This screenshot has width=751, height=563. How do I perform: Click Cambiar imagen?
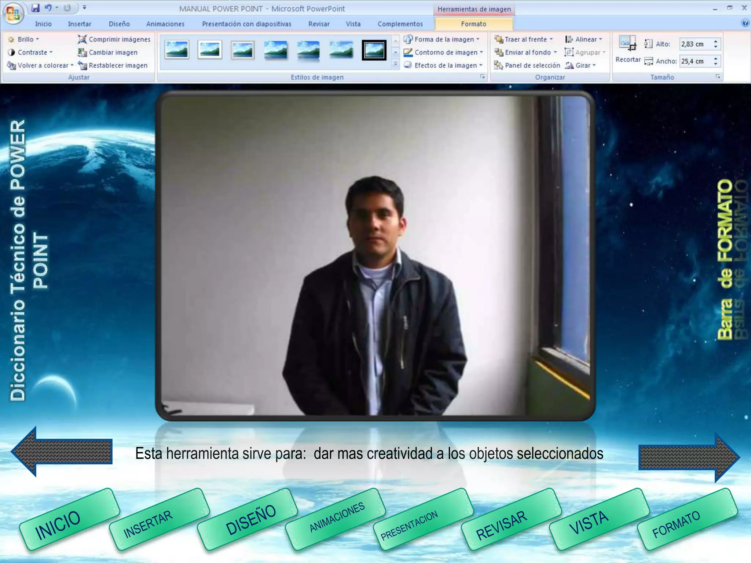pyautogui.click(x=108, y=52)
